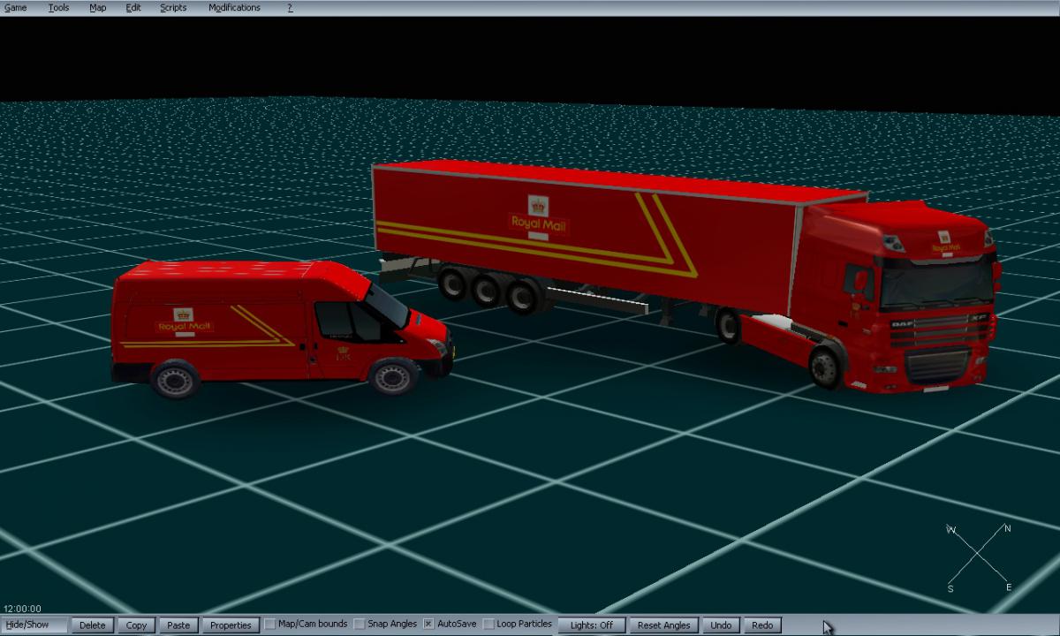Open the Edit menu

pyautogui.click(x=133, y=8)
